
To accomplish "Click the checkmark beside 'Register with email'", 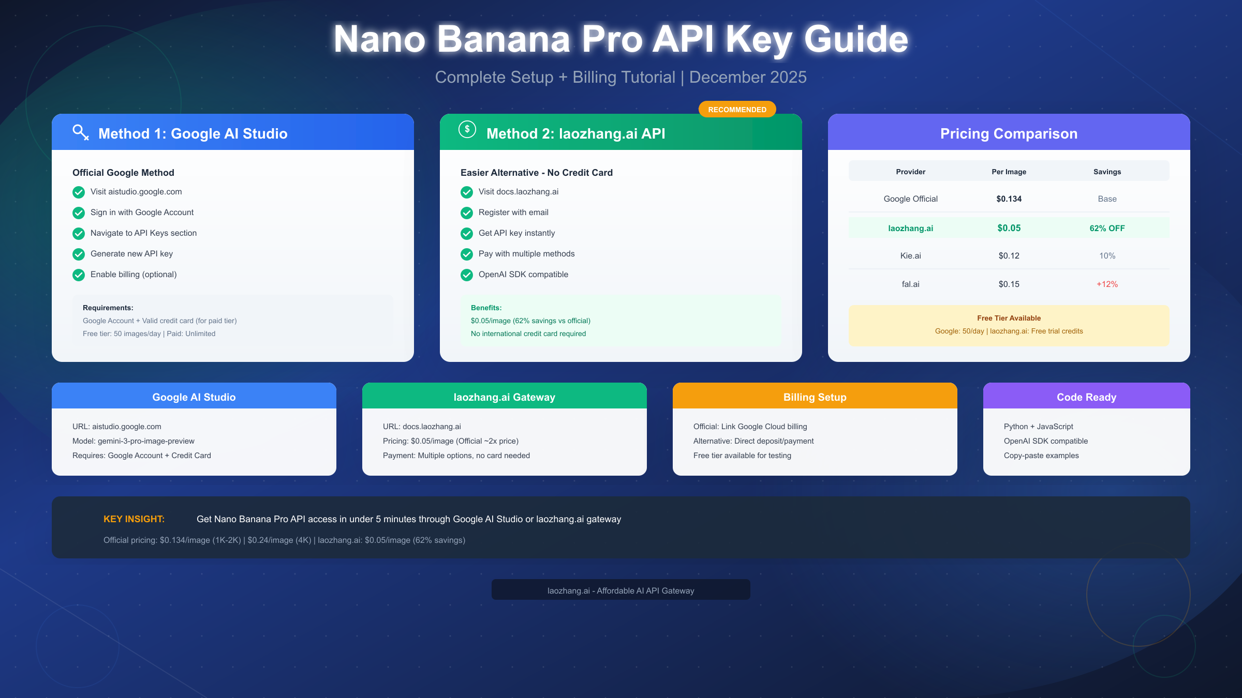I will [466, 213].
